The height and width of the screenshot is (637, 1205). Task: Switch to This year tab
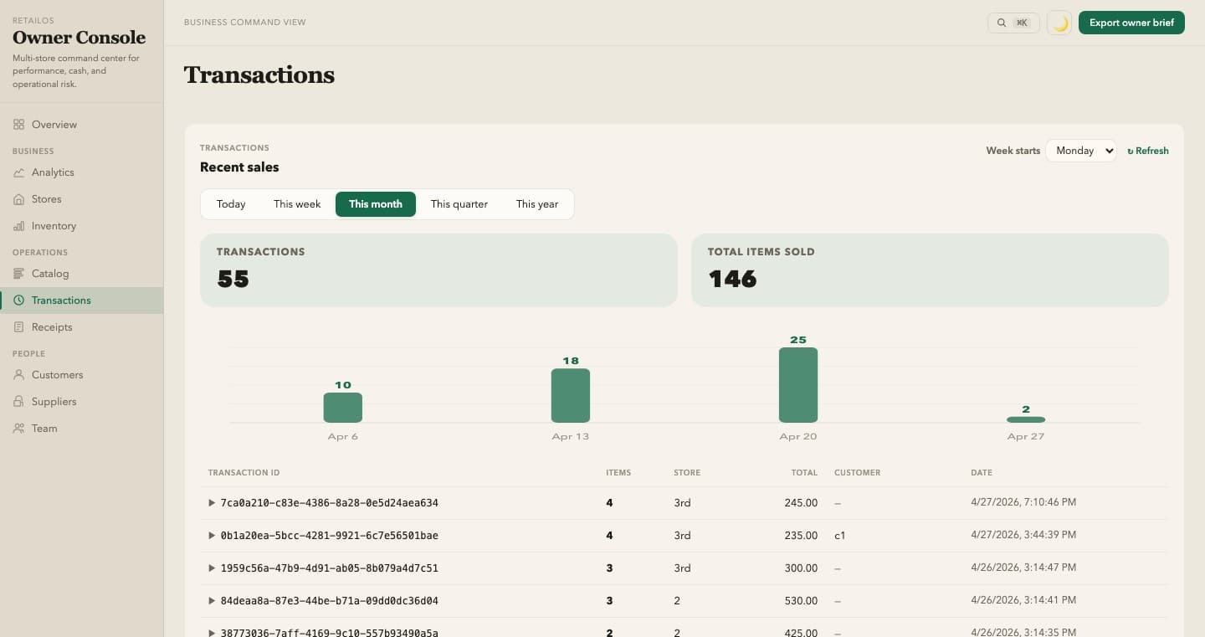pos(537,204)
